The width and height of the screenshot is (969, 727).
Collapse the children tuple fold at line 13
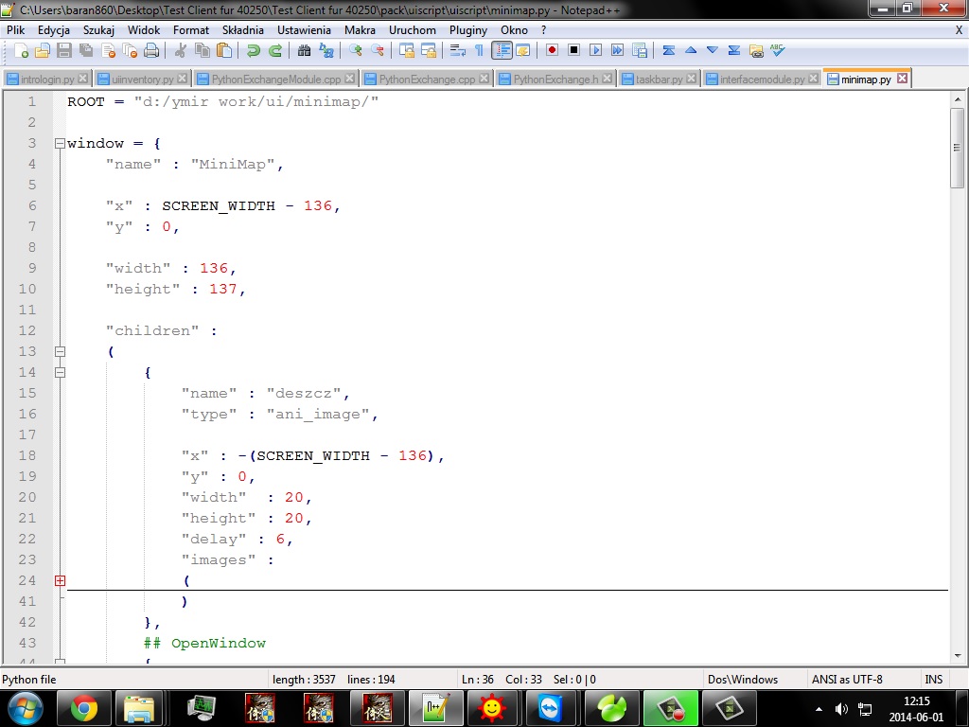click(60, 352)
